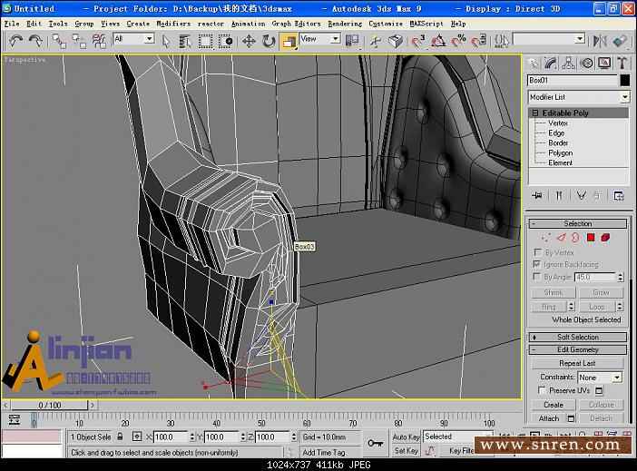This screenshot has height=471, width=637.
Task: Click the Redo arrow icon
Action: coord(35,41)
